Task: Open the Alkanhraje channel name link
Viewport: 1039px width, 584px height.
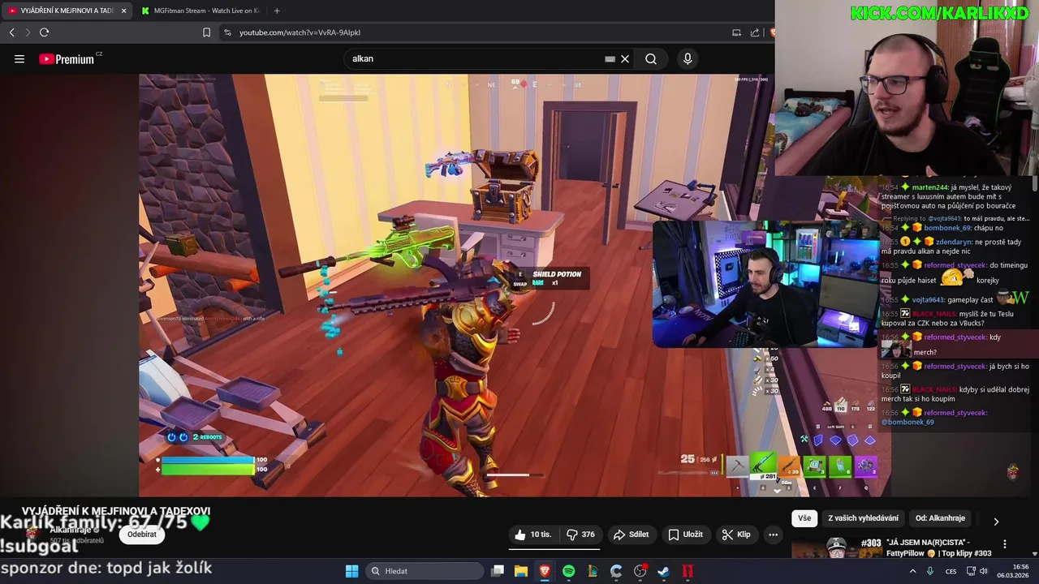Action: tap(70, 530)
